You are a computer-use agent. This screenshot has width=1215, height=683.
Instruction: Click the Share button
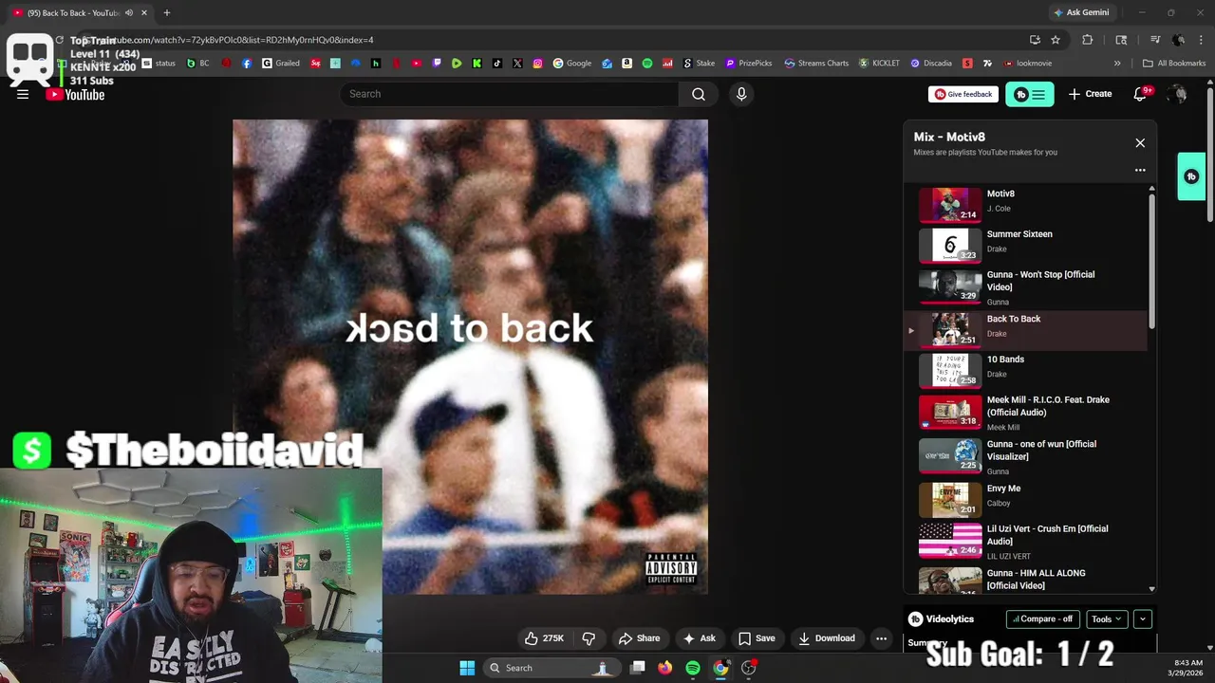click(639, 638)
